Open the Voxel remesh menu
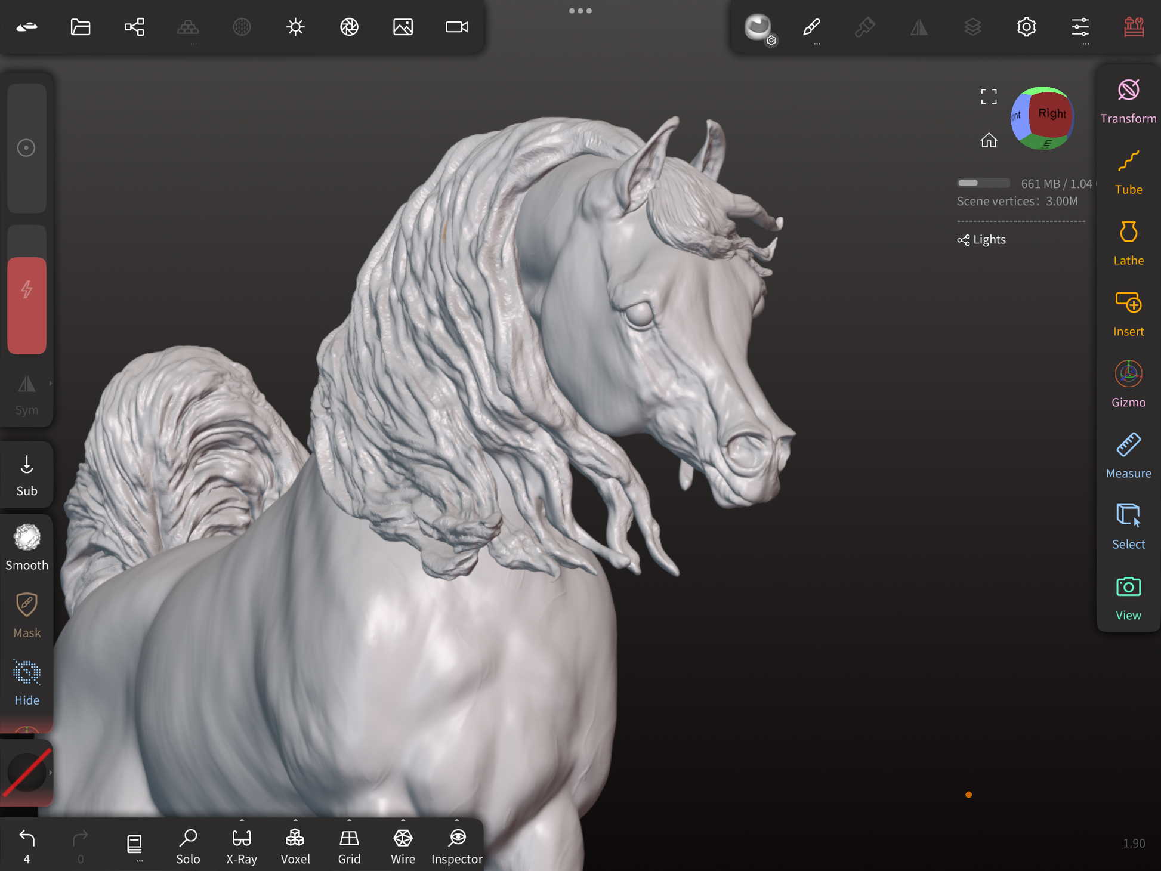This screenshot has width=1161, height=871. click(x=295, y=845)
